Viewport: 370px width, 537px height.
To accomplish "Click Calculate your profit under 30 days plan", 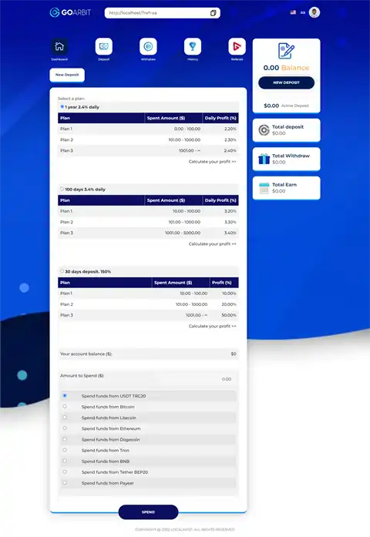I will point(213,326).
